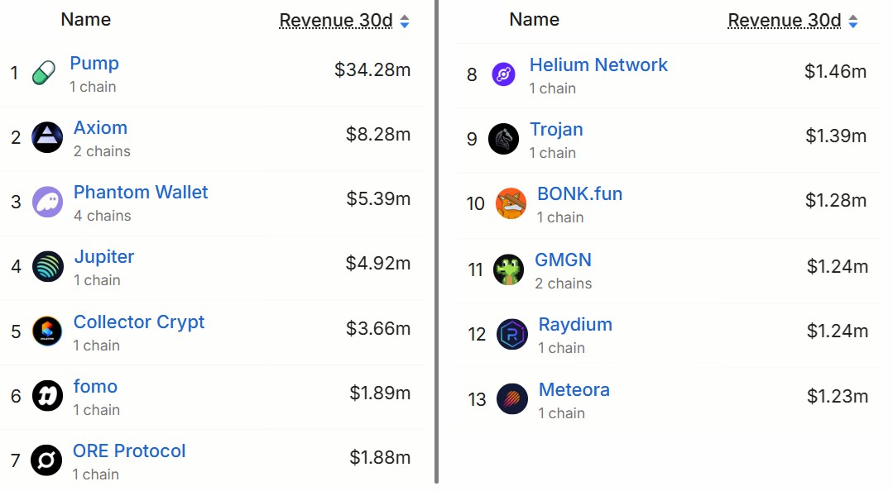Screen dimensions: 893x491
Task: Sort by Revenue 30d in left table
Action: (x=335, y=21)
